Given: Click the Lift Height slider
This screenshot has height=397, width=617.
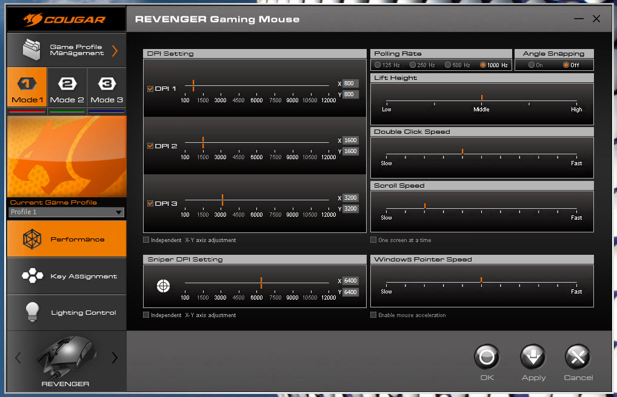Looking at the screenshot, I should pyautogui.click(x=482, y=100).
